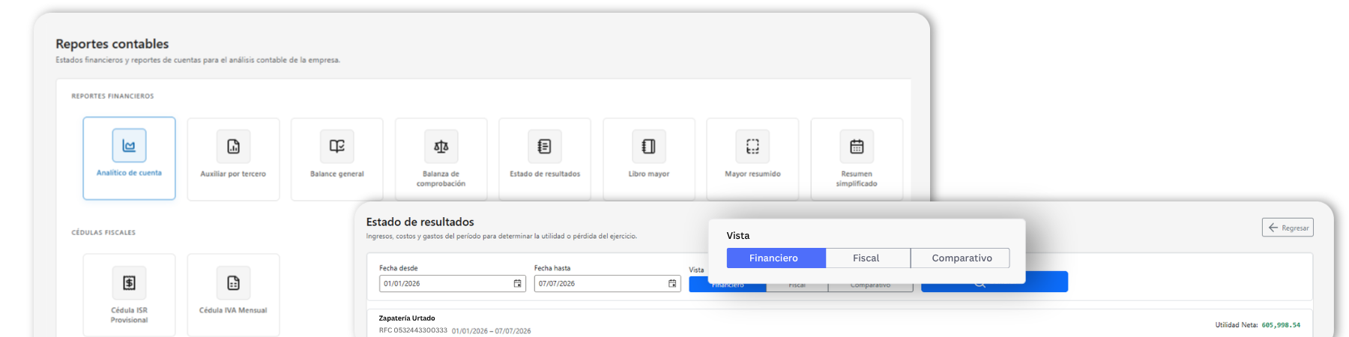Select Financiero view in Vista popup
The image size is (1349, 337).
pyautogui.click(x=776, y=258)
